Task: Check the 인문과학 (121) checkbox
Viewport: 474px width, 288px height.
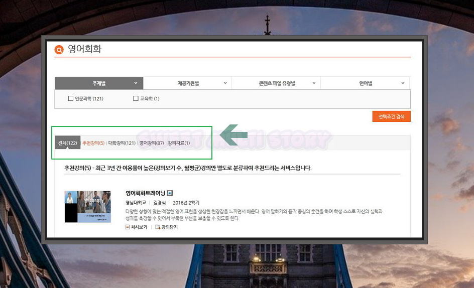Action: click(71, 98)
